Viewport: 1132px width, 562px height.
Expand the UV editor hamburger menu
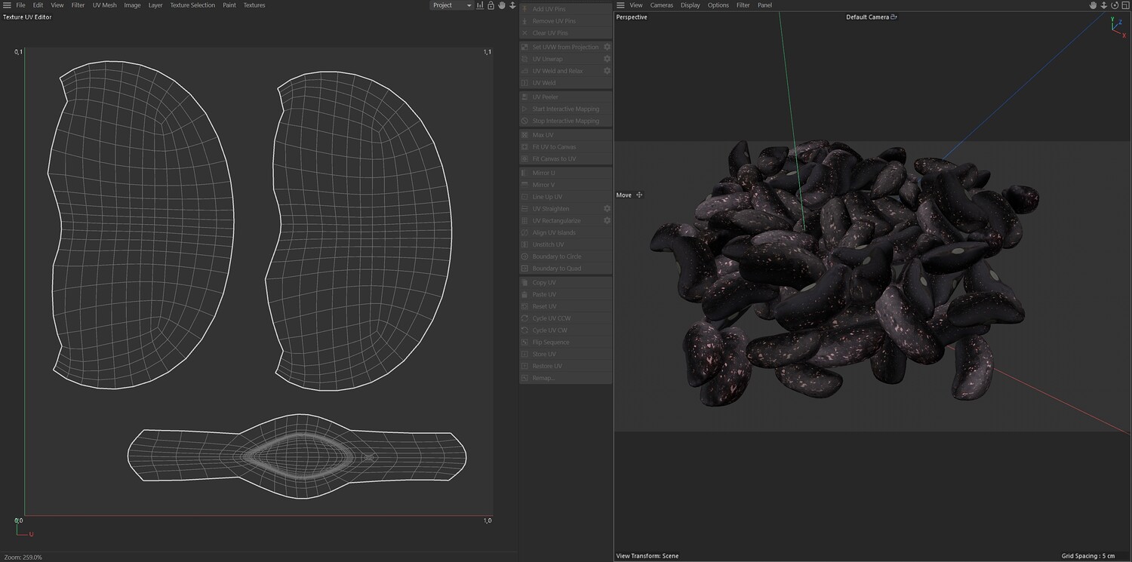pyautogui.click(x=7, y=5)
